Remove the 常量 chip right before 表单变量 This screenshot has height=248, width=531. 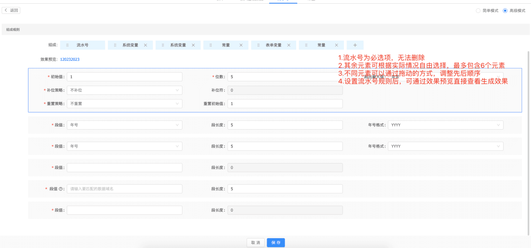click(241, 45)
